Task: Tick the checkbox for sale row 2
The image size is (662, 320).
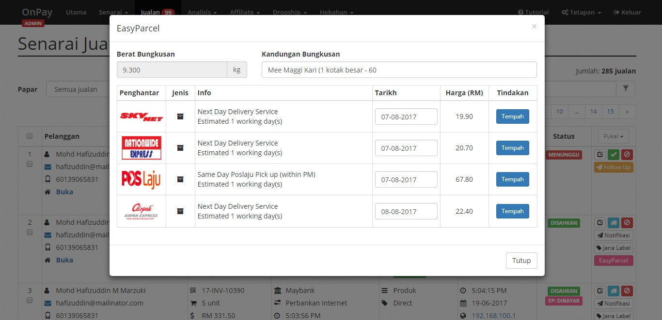Action: pos(30,233)
